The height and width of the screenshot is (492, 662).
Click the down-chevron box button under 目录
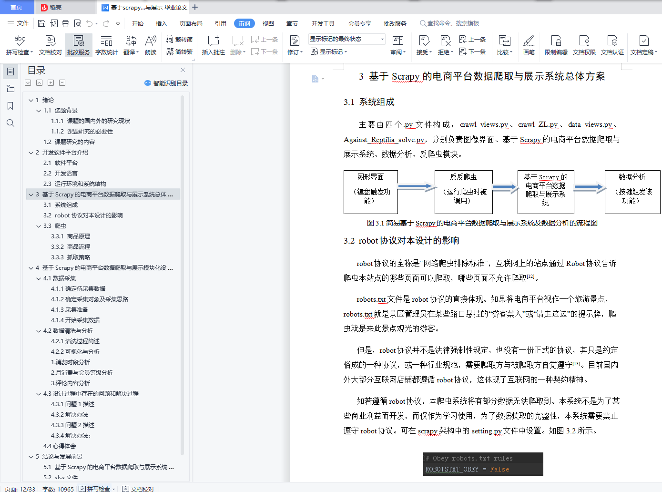click(x=28, y=83)
